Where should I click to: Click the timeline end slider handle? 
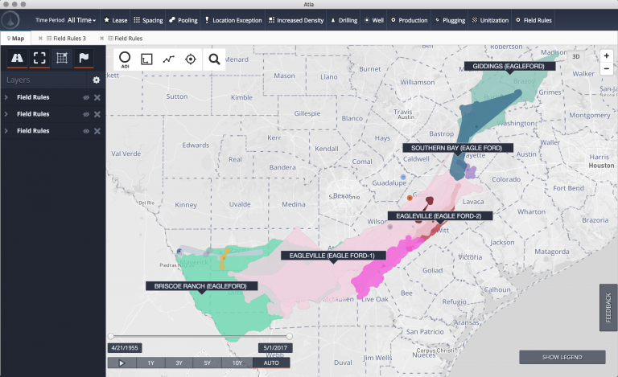pyautogui.click(x=290, y=337)
